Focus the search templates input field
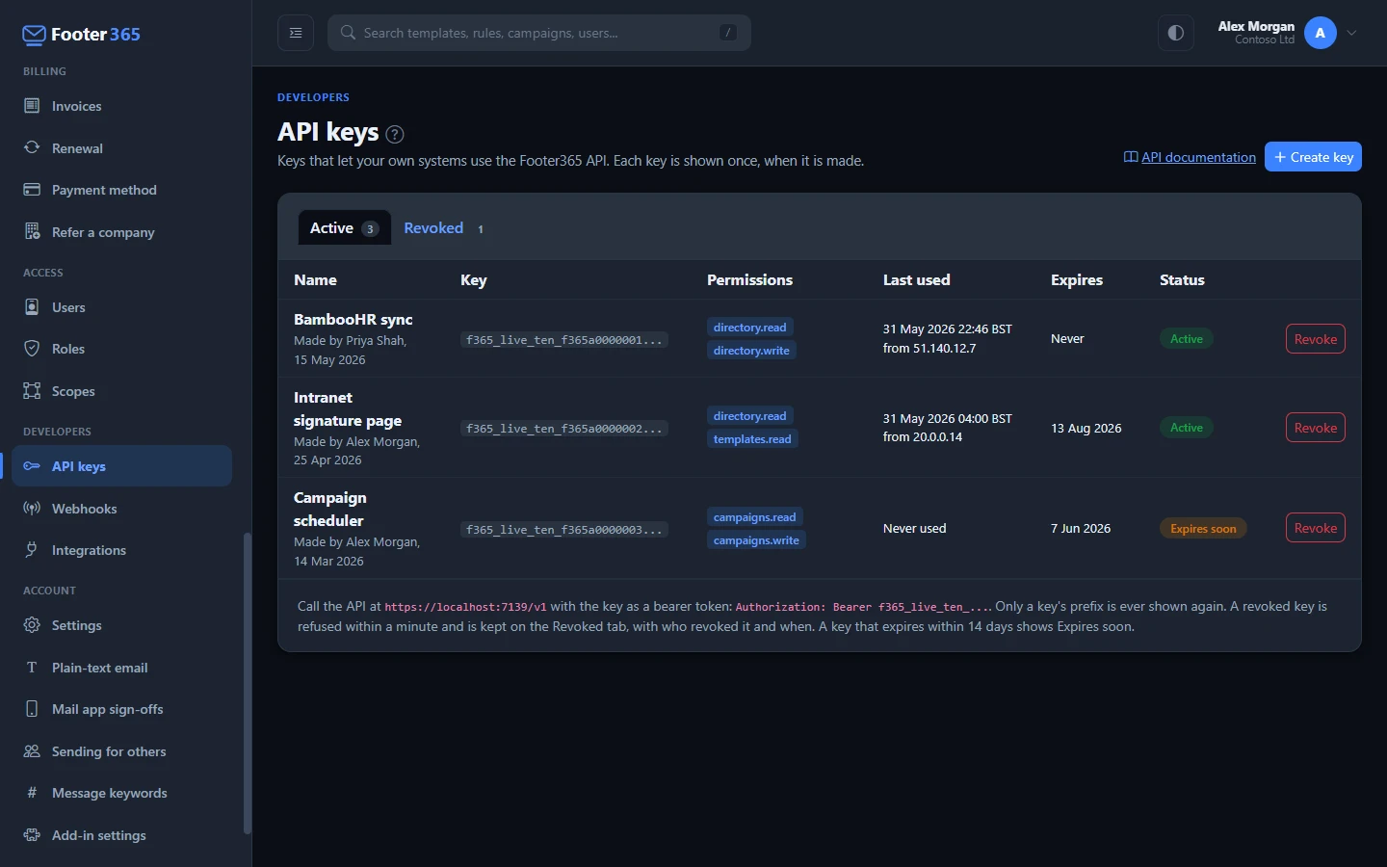The width and height of the screenshot is (1387, 867). click(539, 33)
